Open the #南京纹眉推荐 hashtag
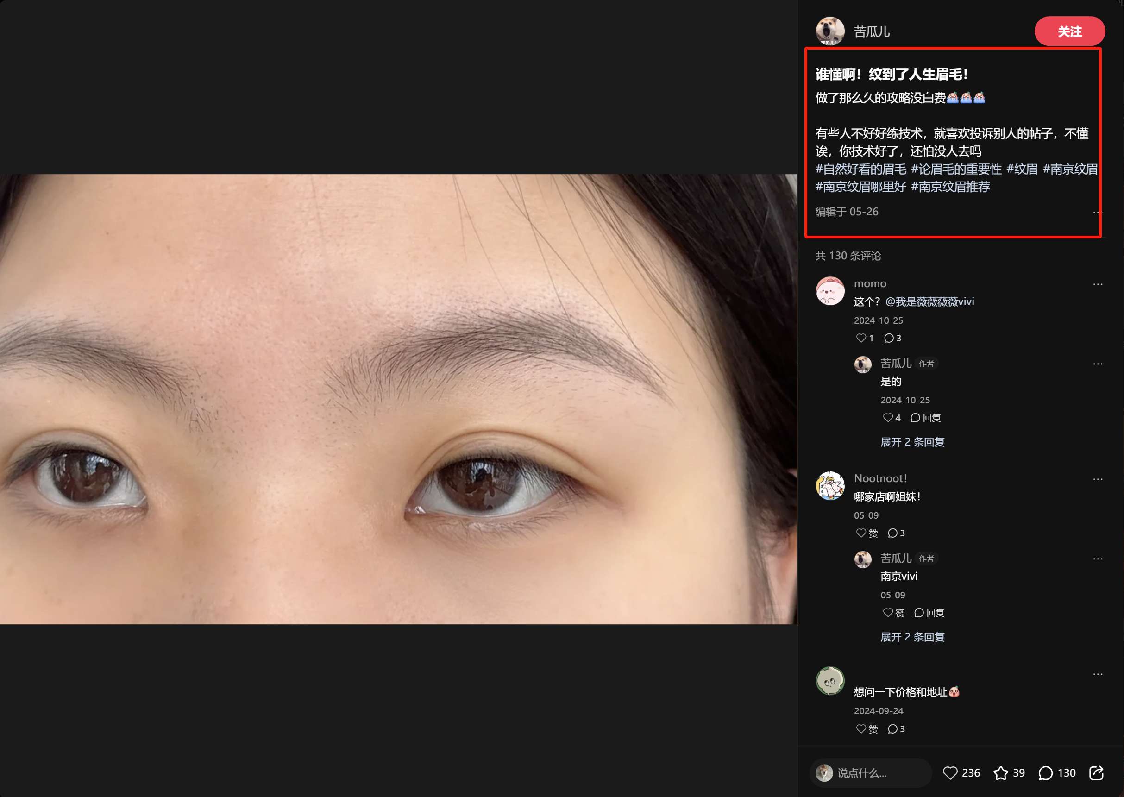 pos(950,187)
